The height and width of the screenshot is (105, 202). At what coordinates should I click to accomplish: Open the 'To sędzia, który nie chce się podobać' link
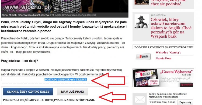click(x=168, y=3)
